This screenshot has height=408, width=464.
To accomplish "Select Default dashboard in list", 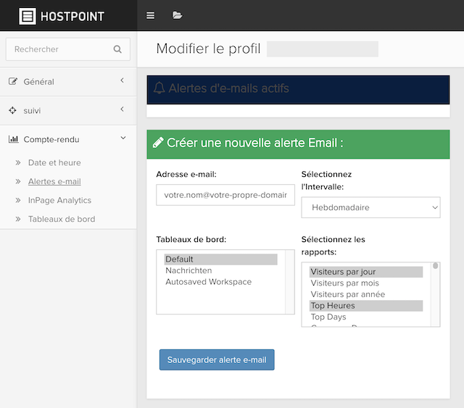I will (x=220, y=259).
